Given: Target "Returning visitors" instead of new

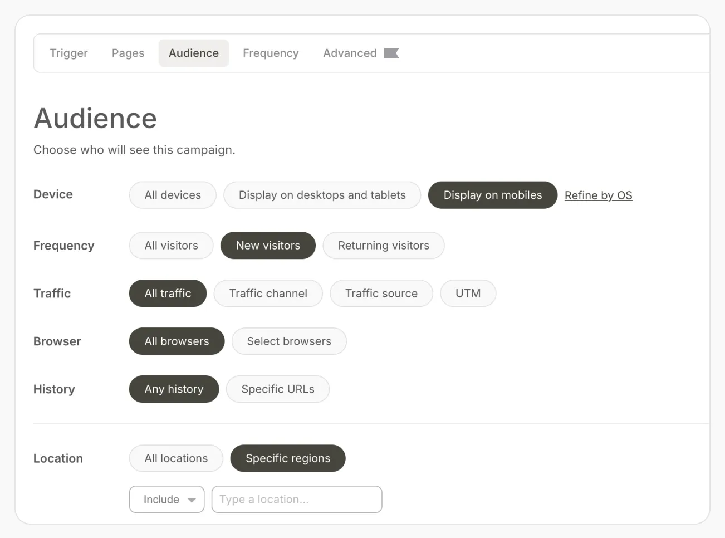Looking at the screenshot, I should tap(383, 245).
